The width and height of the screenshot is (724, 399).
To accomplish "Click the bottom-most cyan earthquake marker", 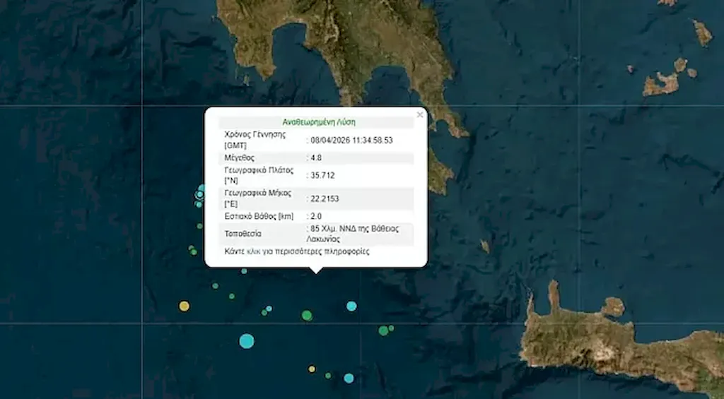I will (349, 378).
